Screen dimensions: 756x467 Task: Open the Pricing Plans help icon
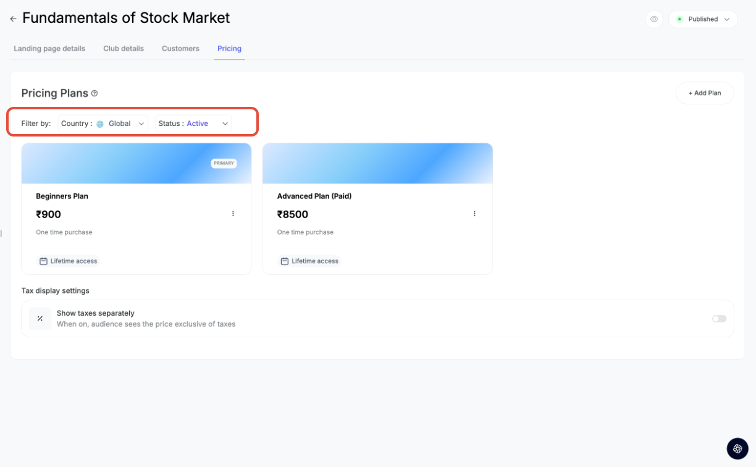point(94,94)
